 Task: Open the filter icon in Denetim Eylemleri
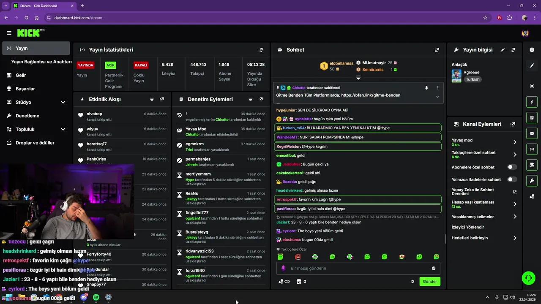250,100
